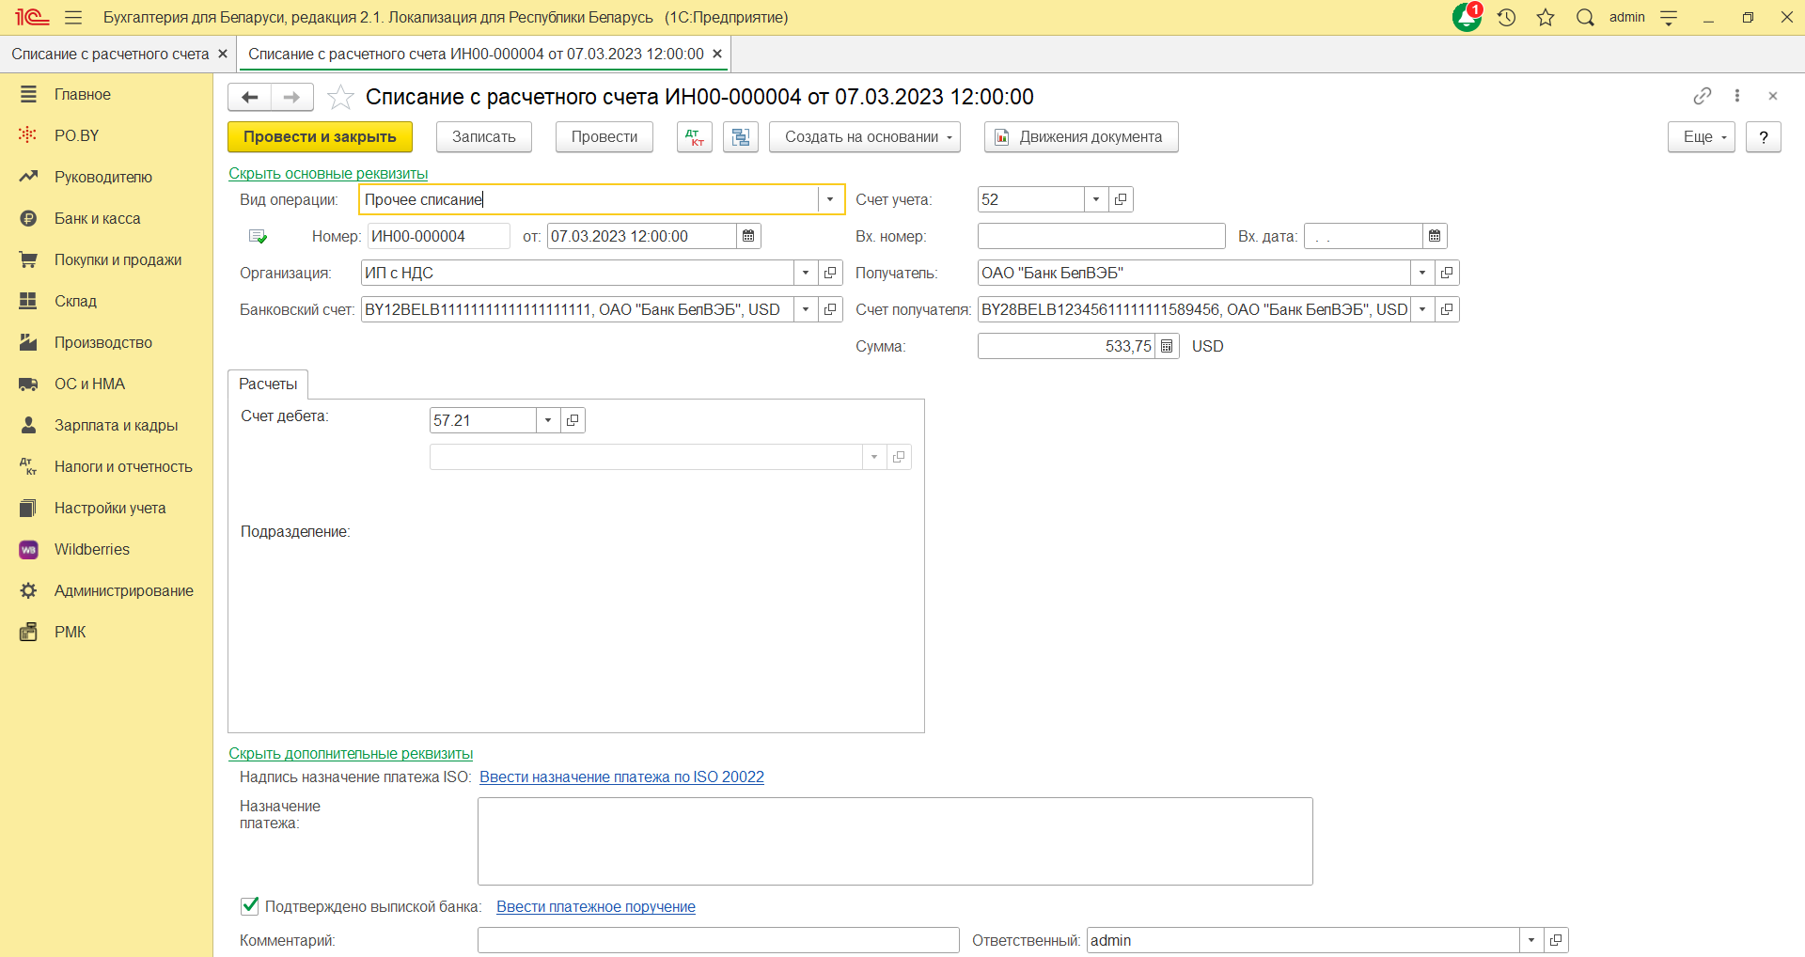Open 'Ввести платежное поручение' link
The width and height of the screenshot is (1805, 957).
(x=595, y=906)
